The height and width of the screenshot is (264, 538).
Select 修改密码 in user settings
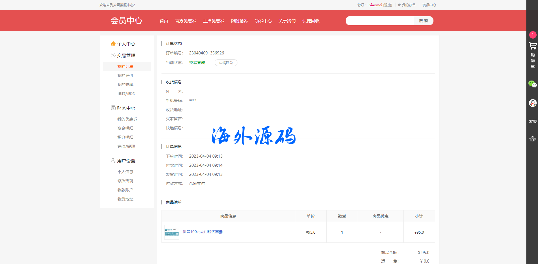coord(125,181)
